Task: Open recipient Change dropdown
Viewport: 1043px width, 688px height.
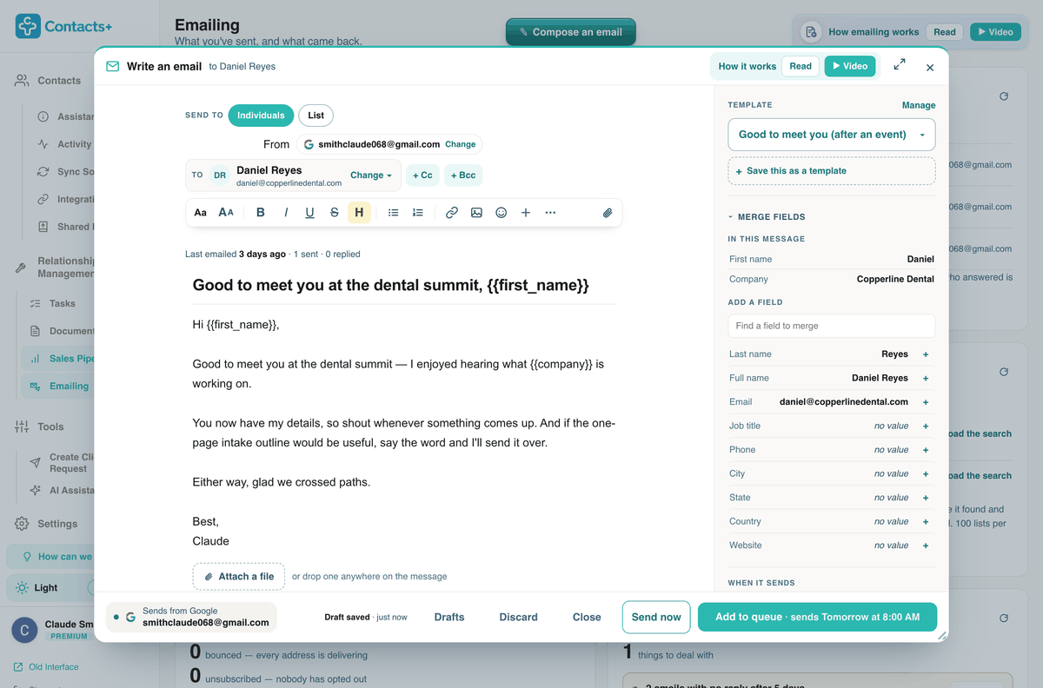Action: click(x=370, y=175)
